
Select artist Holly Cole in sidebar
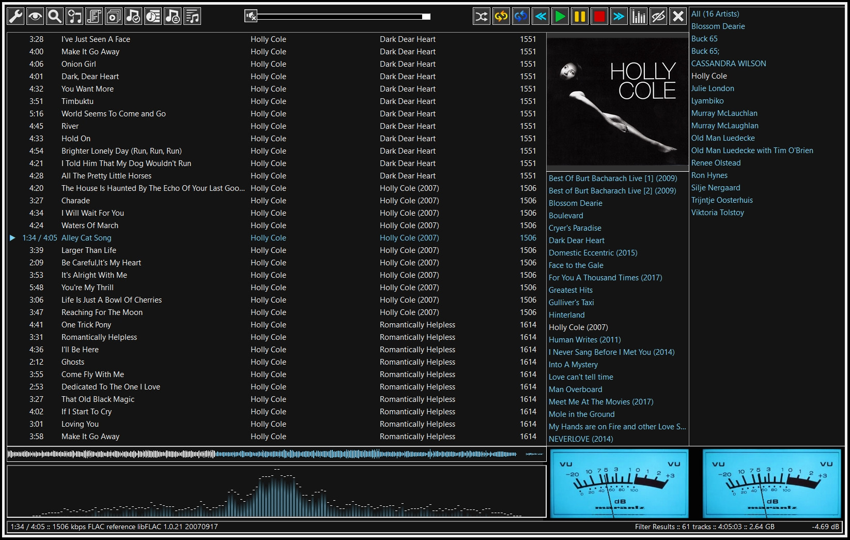point(709,76)
